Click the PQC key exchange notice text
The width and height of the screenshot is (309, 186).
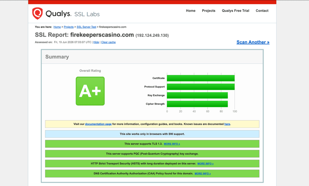[152, 154]
